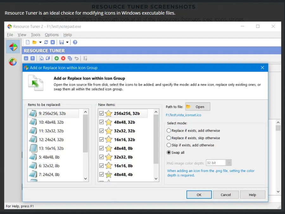Click scroll-down arrow of New items list

click(x=156, y=179)
